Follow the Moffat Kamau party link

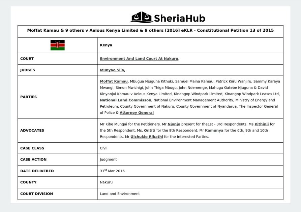(114, 81)
